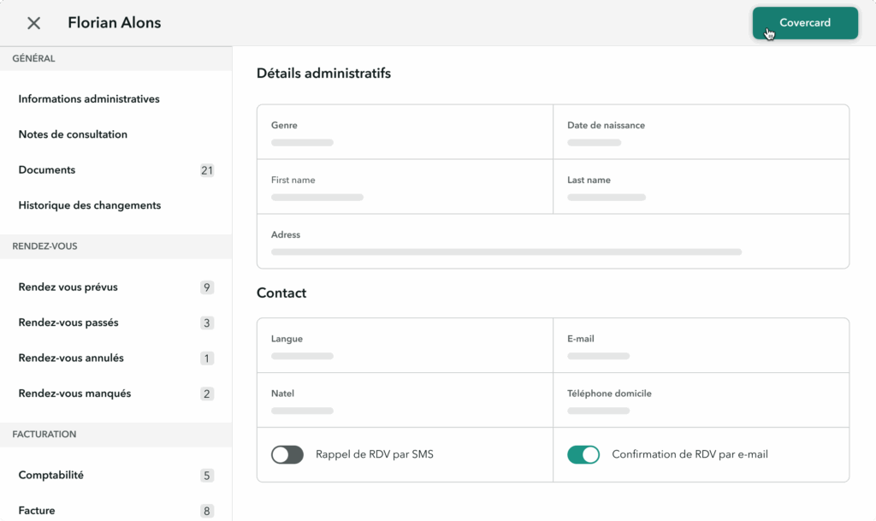Click the Contact heading
The width and height of the screenshot is (876, 521).
coord(281,293)
